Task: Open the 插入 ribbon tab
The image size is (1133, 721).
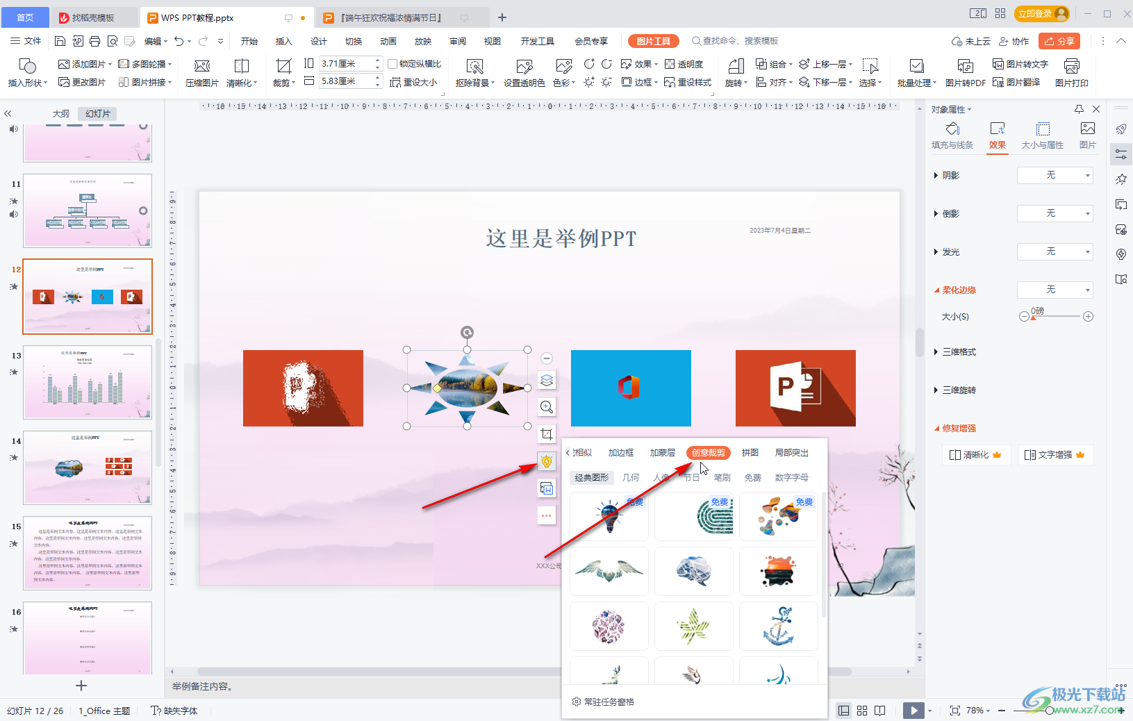Action: click(284, 41)
